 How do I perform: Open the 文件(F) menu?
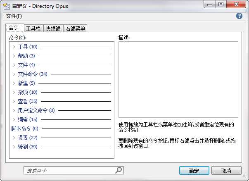(x=14, y=16)
